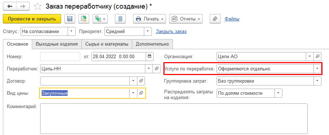Open the 'Отчеты' menu
329x135 pixels.
click(x=186, y=19)
